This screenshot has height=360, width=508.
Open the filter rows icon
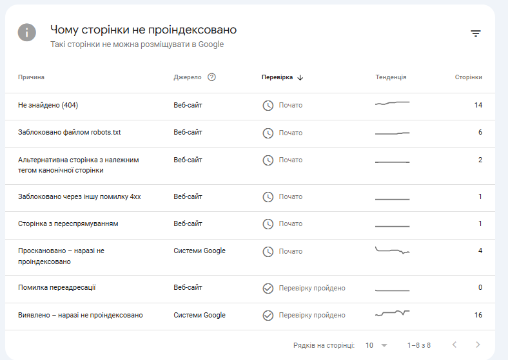click(476, 33)
